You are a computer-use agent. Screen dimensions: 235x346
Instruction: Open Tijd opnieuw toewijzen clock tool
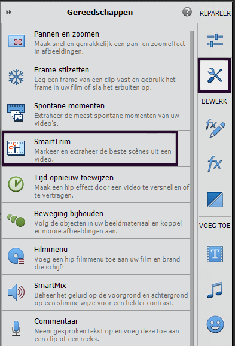point(96,185)
